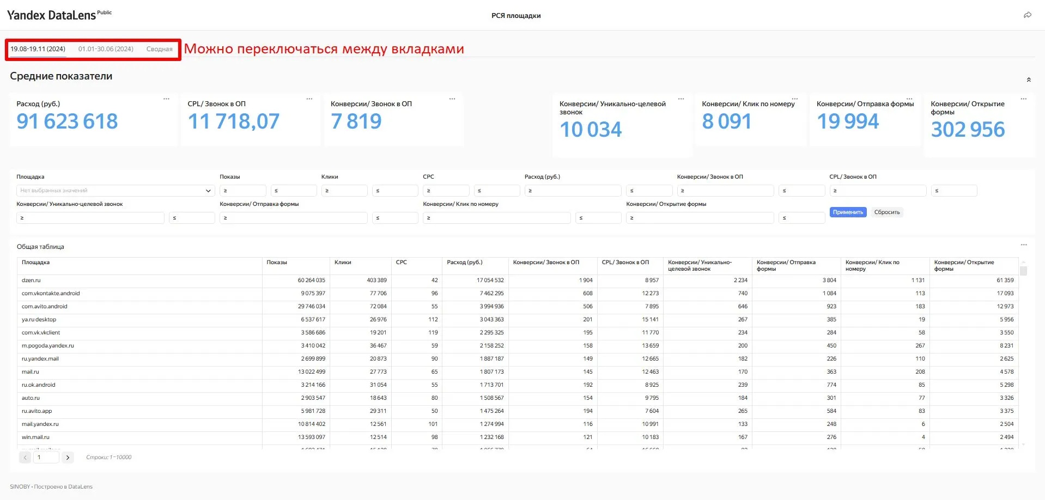Open the menu on Уникально-целевой звонок card
1045x500 pixels.
pos(681,99)
